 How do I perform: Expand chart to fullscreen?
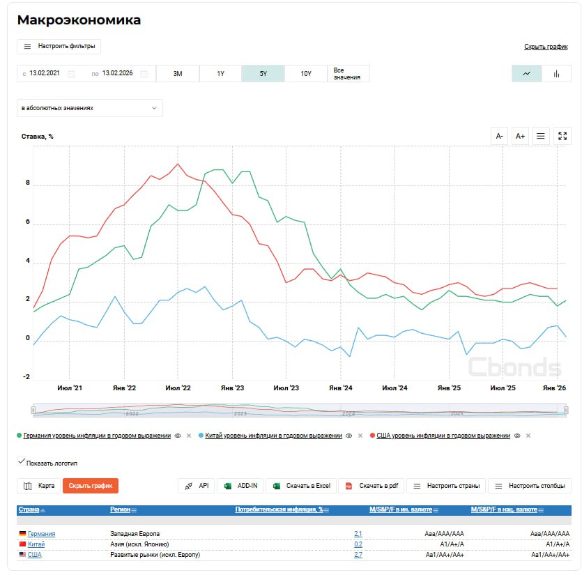tap(562, 137)
